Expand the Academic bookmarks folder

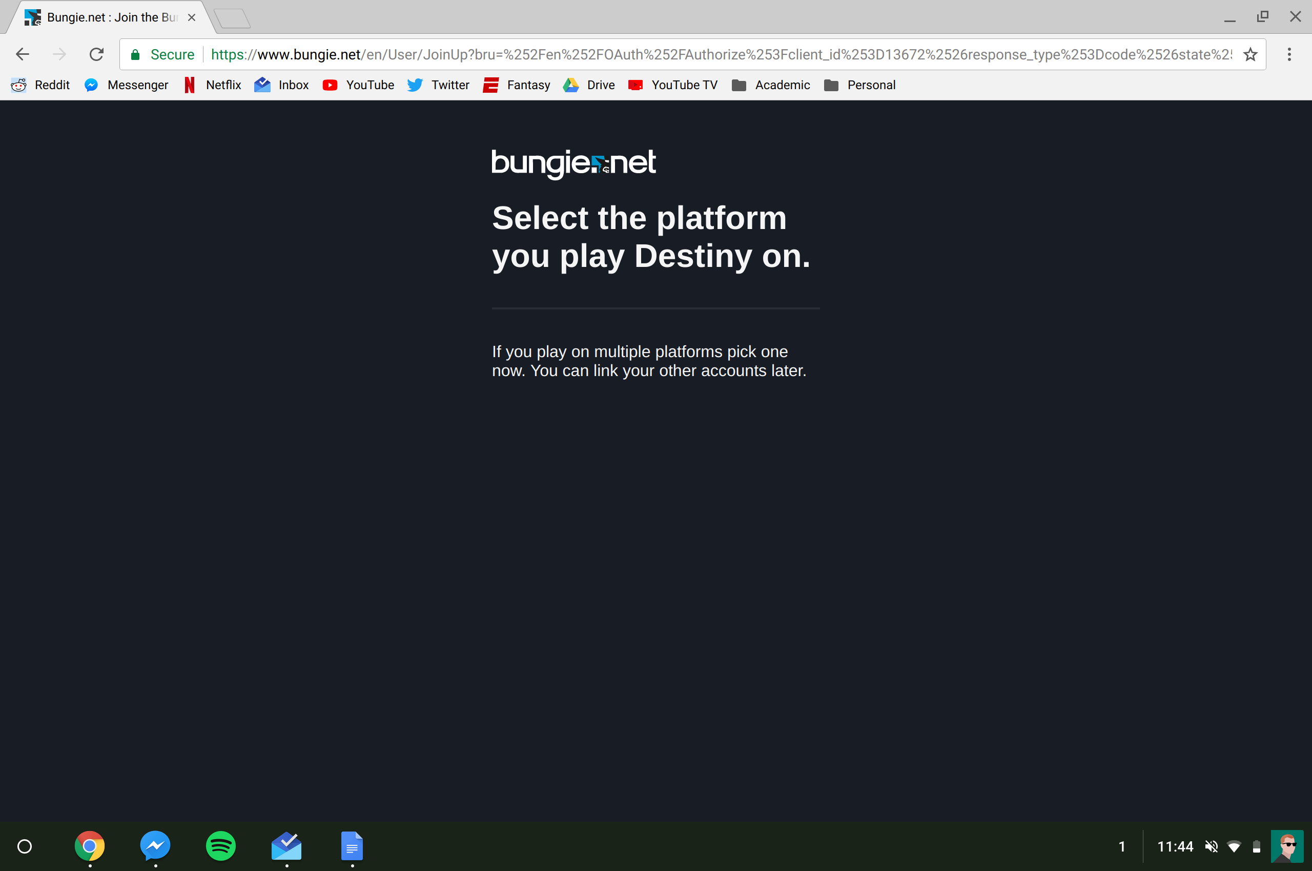[771, 85]
